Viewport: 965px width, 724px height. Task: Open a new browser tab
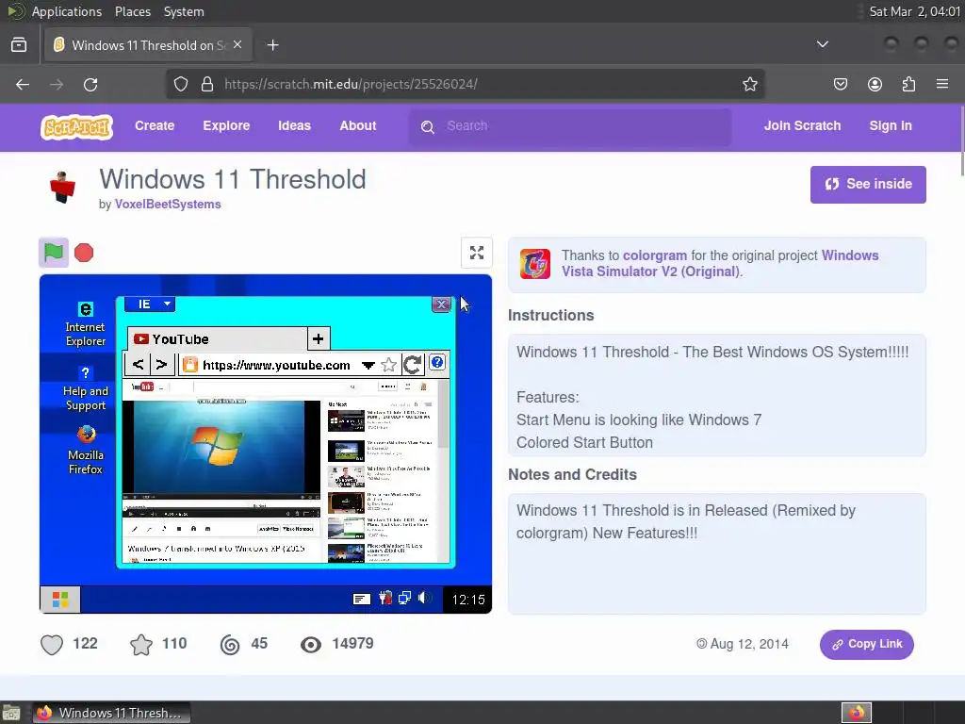272,45
